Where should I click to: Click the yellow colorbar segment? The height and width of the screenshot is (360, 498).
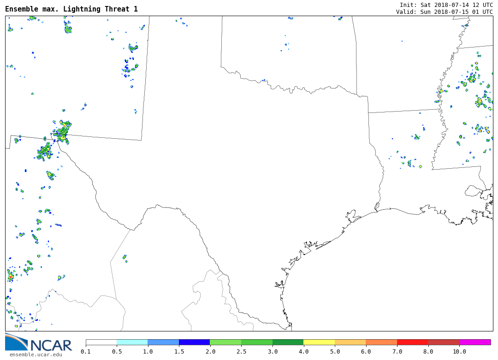click(x=319, y=342)
